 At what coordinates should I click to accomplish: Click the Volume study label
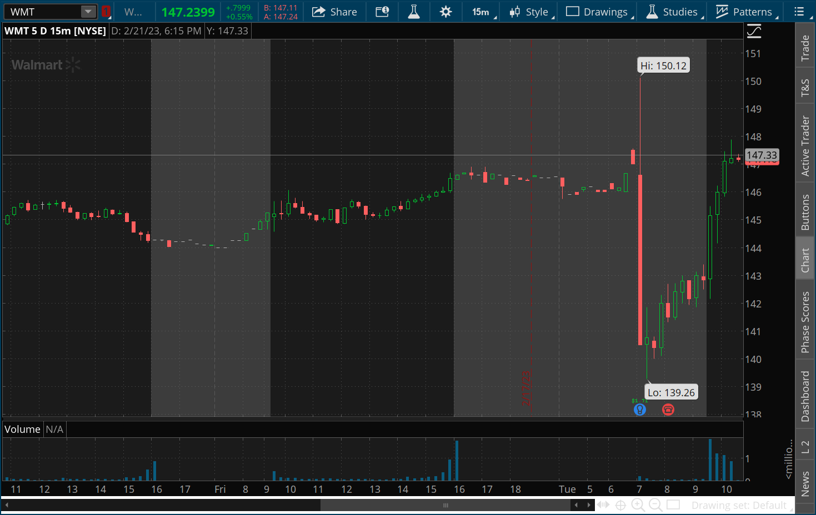coord(22,430)
